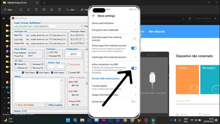Open the green HiSuite taskbar icon
This screenshot has height=124, width=220.
pyautogui.click(x=153, y=120)
